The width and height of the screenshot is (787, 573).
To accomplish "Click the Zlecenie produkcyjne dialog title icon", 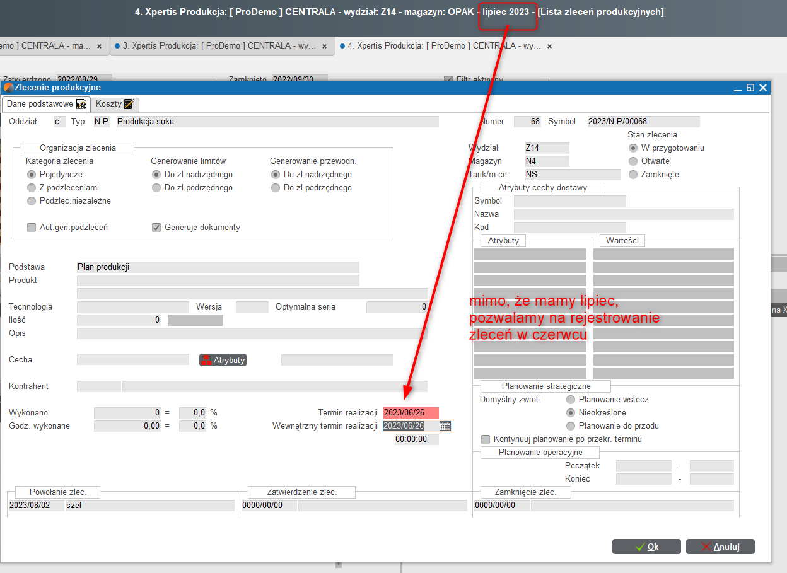I will coord(8,88).
